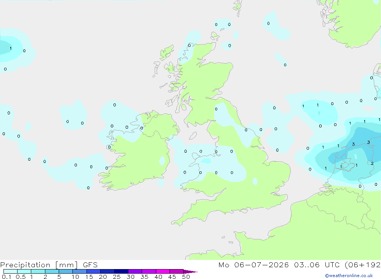The height and width of the screenshot is (279, 381).
Task: Click the '15' legend label
Action: 89,277
